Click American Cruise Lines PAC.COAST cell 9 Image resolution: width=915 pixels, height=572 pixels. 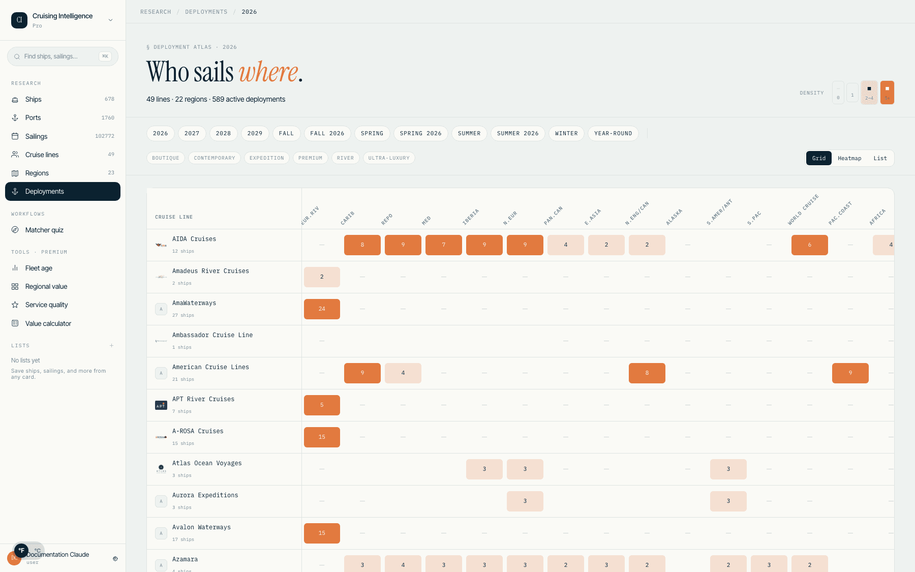pos(850,373)
